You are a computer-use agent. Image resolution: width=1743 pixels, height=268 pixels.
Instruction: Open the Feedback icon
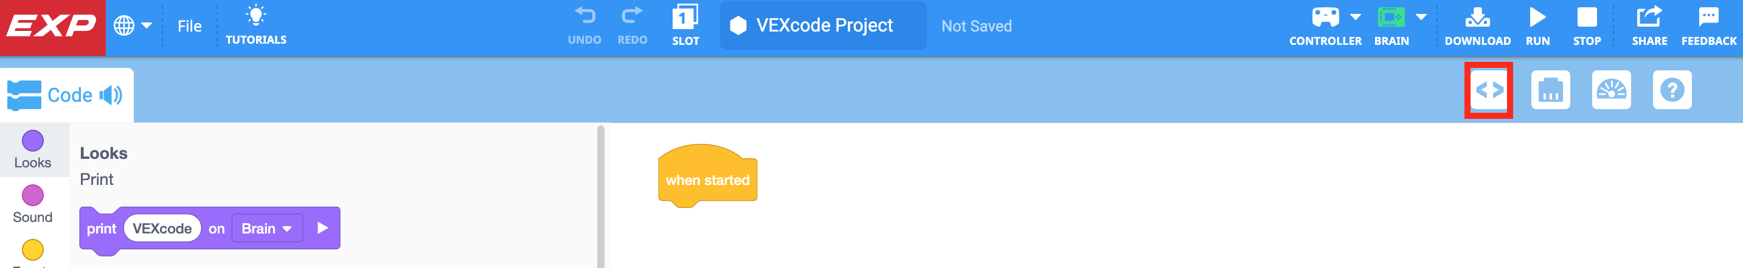[1708, 25]
